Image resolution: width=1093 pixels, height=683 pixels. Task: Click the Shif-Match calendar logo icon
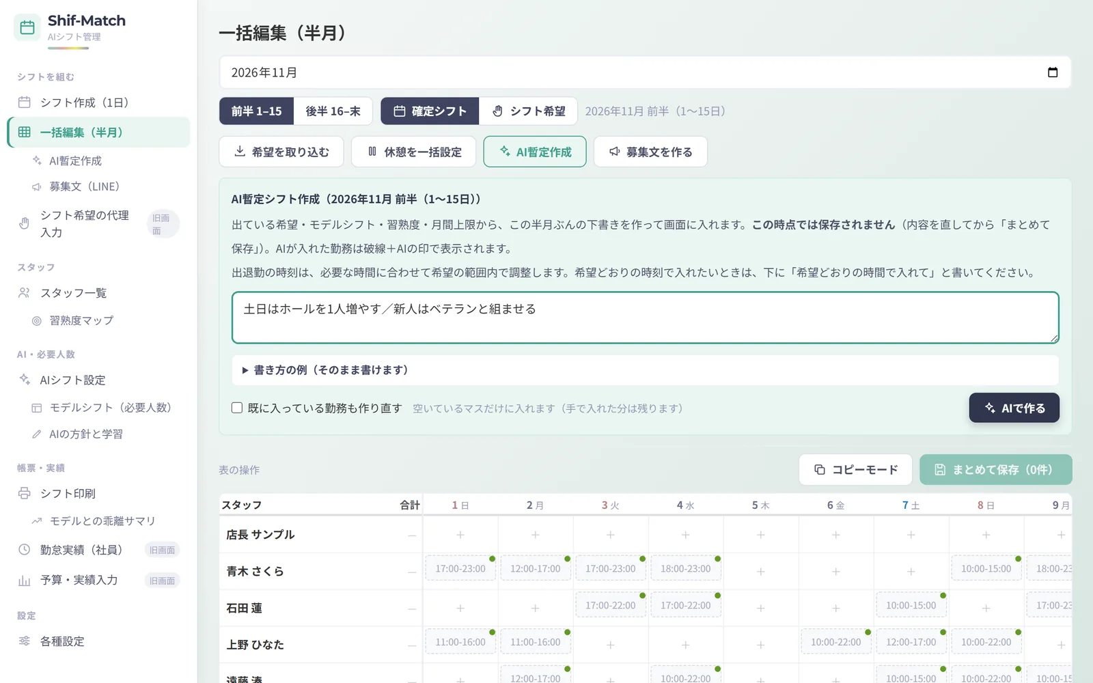point(27,27)
